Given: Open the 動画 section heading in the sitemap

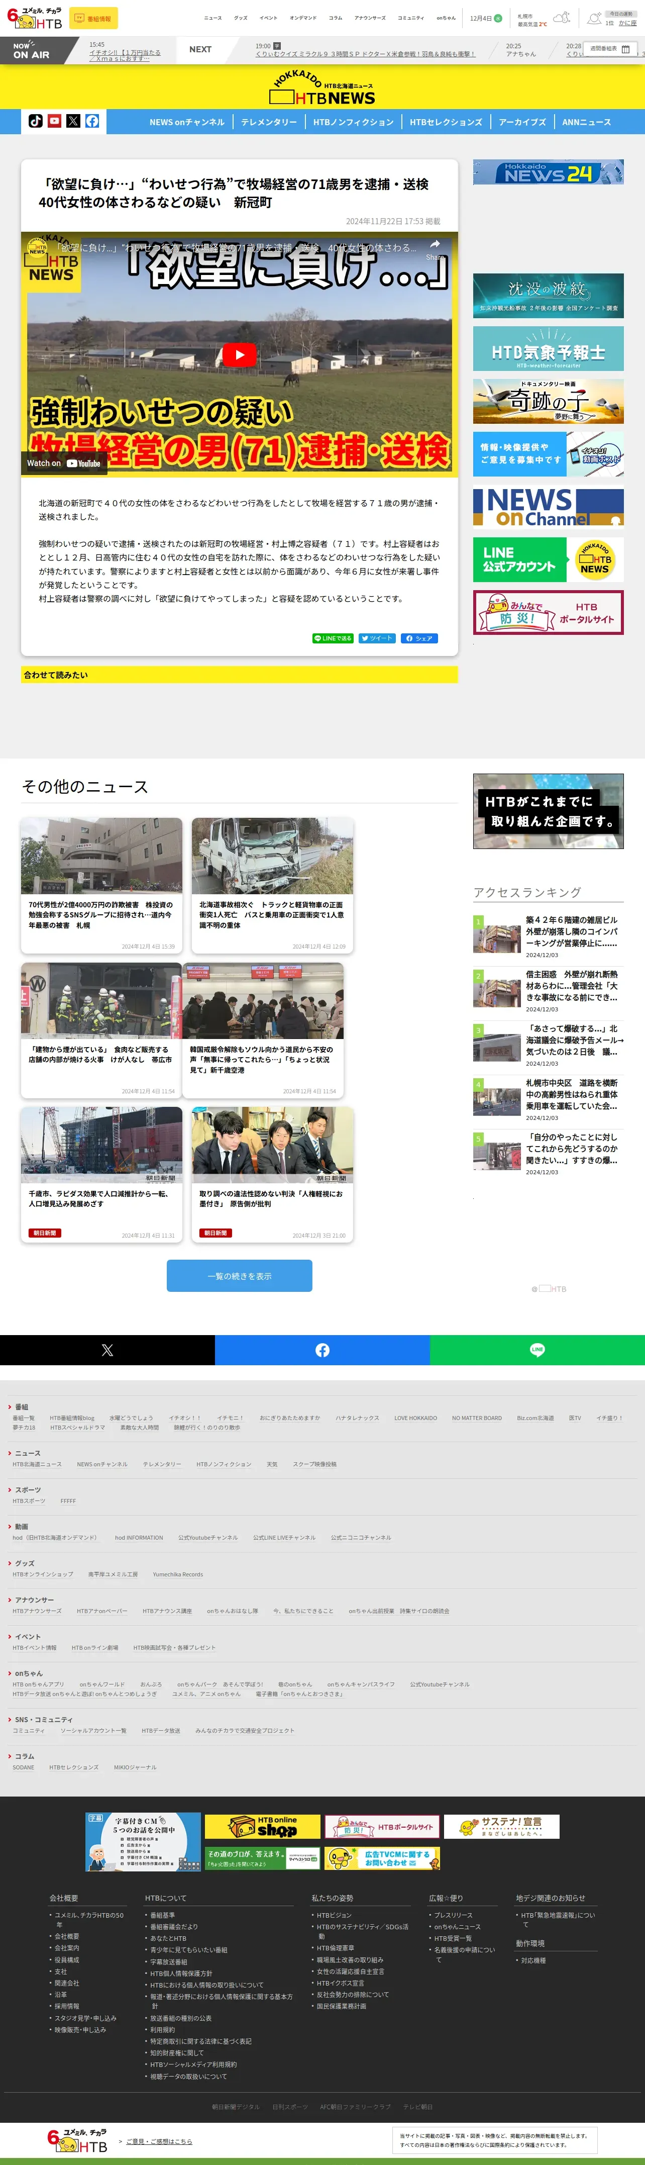Looking at the screenshot, I should click(22, 1527).
